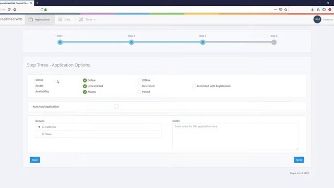Click the Status label
Image resolution: width=334 pixels, height=188 pixels.
(x=39, y=80)
